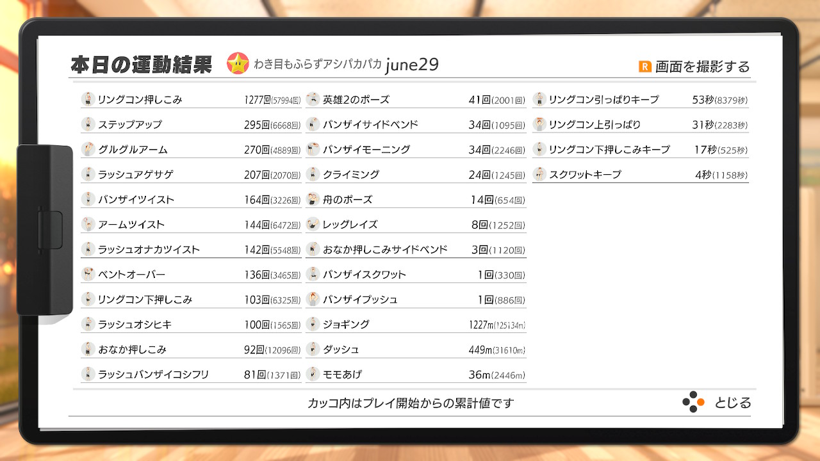Click the 1277回 count value
The width and height of the screenshot is (820, 461).
tap(257, 100)
